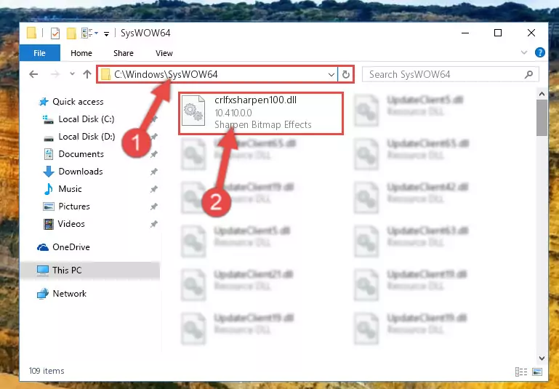
Task: Open the File ribbon tab
Action: click(x=39, y=53)
